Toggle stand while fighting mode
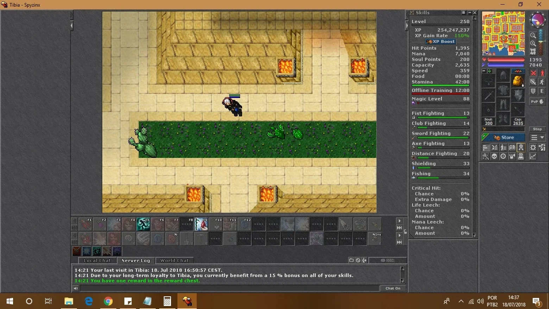 (542, 73)
